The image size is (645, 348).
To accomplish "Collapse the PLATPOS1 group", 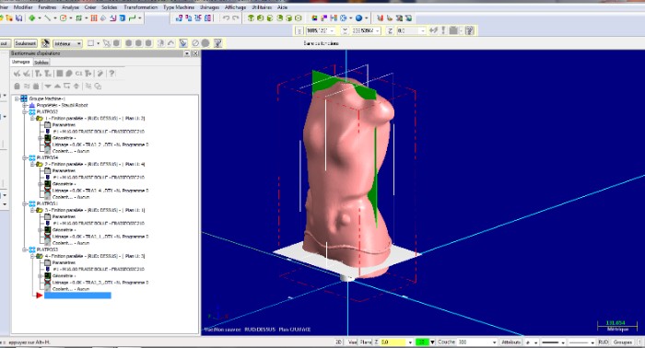I will (25, 203).
